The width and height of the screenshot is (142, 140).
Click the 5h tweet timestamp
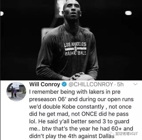point(120,85)
